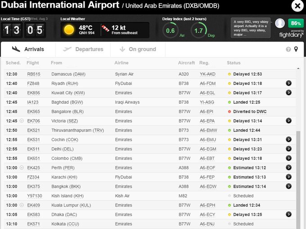Select the Damascus (DAM) origin text
This screenshot has width=306, height=229.
tap(68, 74)
